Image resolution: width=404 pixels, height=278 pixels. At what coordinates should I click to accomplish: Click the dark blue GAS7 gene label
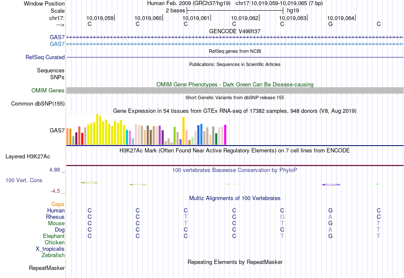pyautogui.click(x=57, y=37)
